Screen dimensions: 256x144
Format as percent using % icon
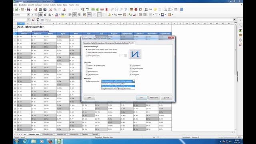point(116,15)
